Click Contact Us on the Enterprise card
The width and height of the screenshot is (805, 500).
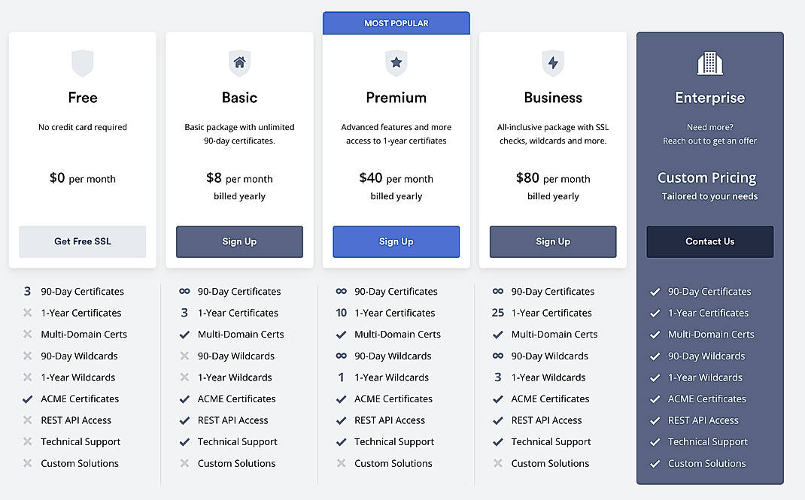(x=709, y=241)
